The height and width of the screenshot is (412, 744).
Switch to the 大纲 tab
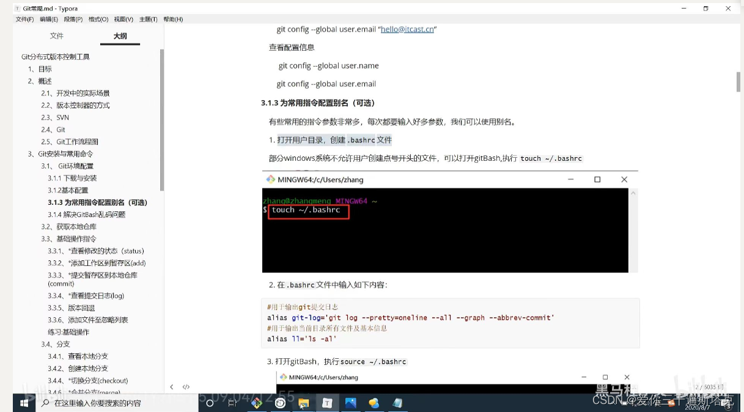pos(120,36)
